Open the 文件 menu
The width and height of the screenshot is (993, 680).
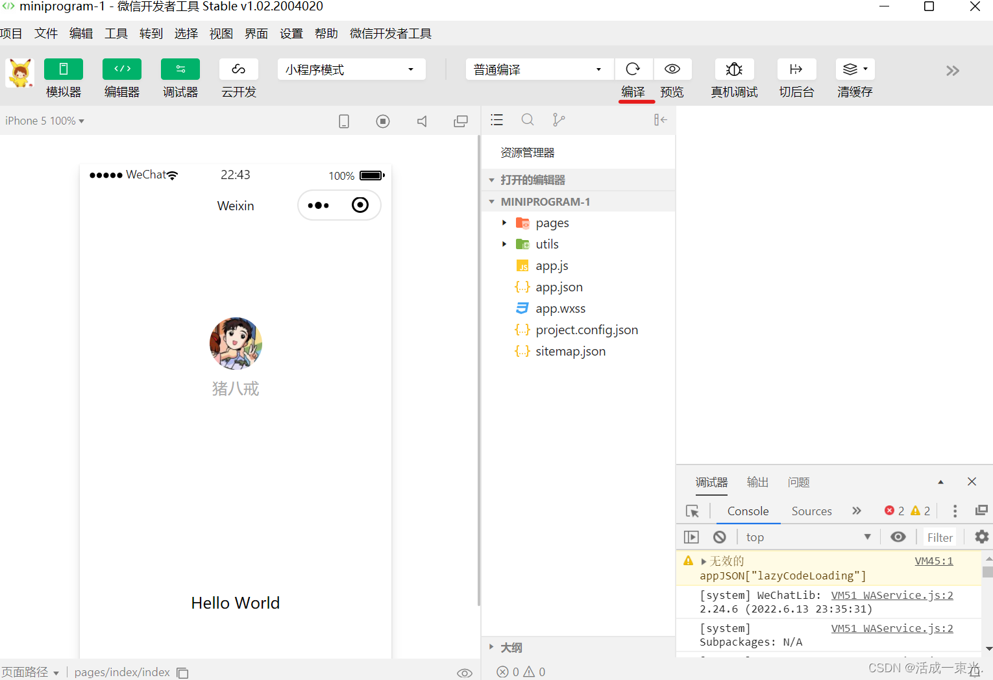click(x=46, y=34)
